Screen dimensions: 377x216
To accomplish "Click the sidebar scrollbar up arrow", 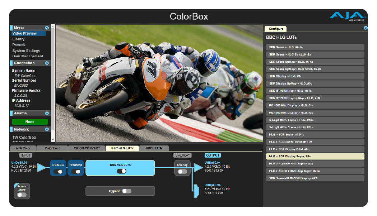I will (53, 26).
